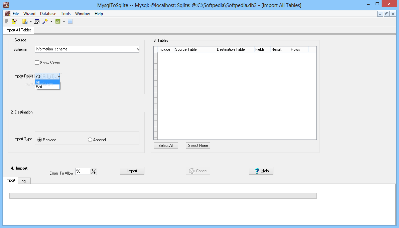Select the Append import type
Viewport: 399px width, 228px height.
pyautogui.click(x=90, y=140)
